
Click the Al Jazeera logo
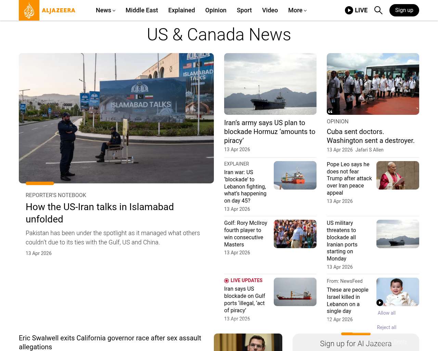tap(47, 10)
